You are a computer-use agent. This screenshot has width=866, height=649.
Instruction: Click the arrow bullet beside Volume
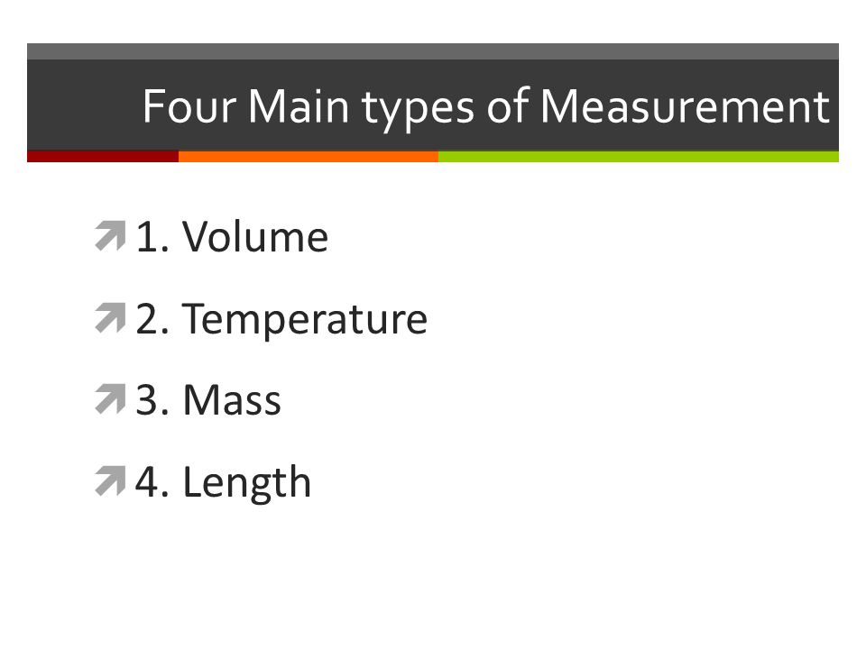[110, 235]
